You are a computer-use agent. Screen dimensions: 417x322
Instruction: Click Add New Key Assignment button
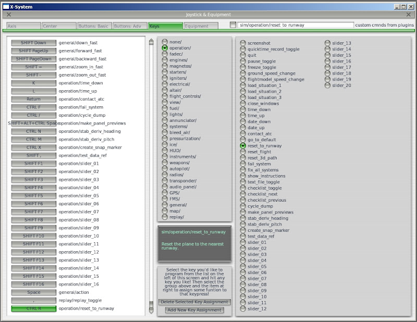click(194, 310)
